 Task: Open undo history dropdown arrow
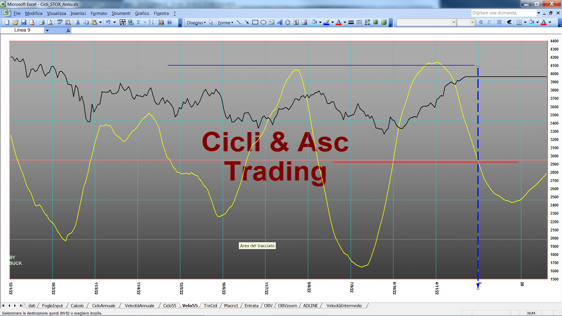click(114, 22)
